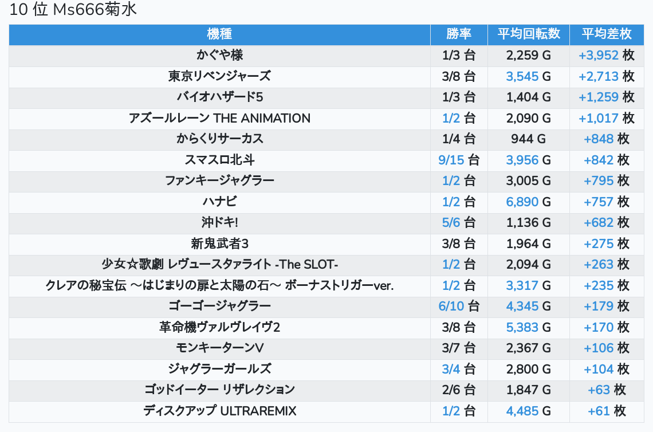Viewport: 653px width, 432px height.
Task: Click +848 value for からくりサーカス
Action: tap(599, 139)
